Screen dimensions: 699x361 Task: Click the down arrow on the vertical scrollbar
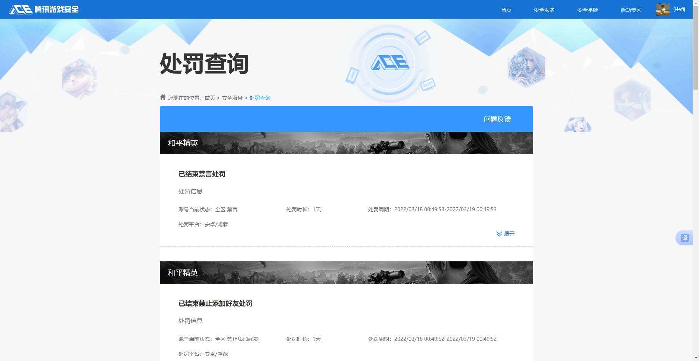696,357
